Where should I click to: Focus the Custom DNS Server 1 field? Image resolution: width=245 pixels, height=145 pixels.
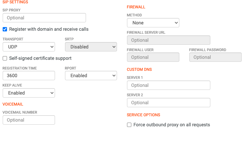click(168, 85)
